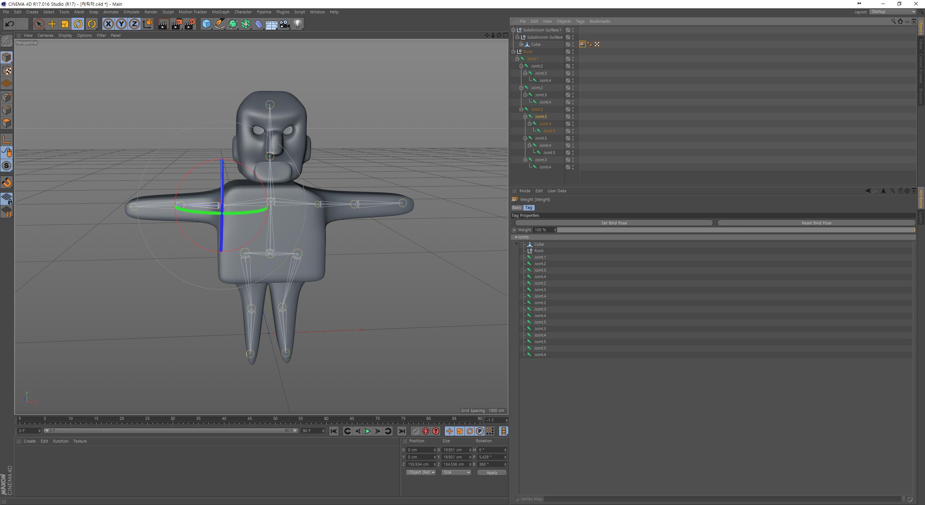Collapse Subdivision Surface.1 tree node
Screen dimensions: 925x505
[x=513, y=30]
